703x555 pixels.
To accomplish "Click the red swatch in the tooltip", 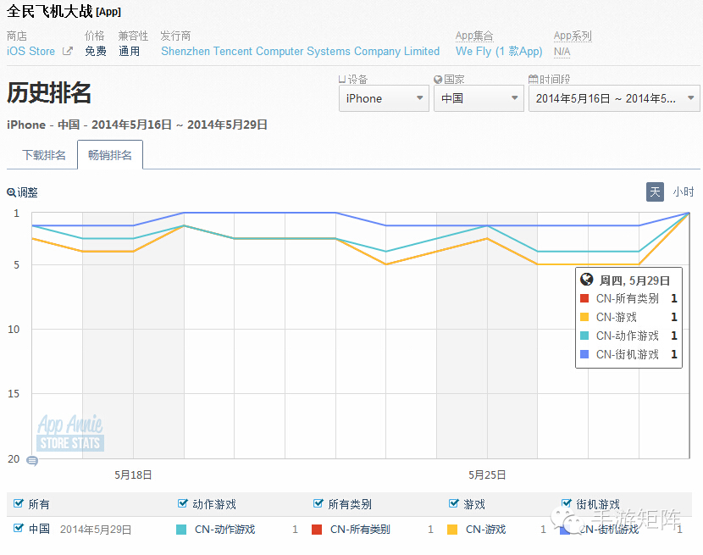I will click(584, 298).
